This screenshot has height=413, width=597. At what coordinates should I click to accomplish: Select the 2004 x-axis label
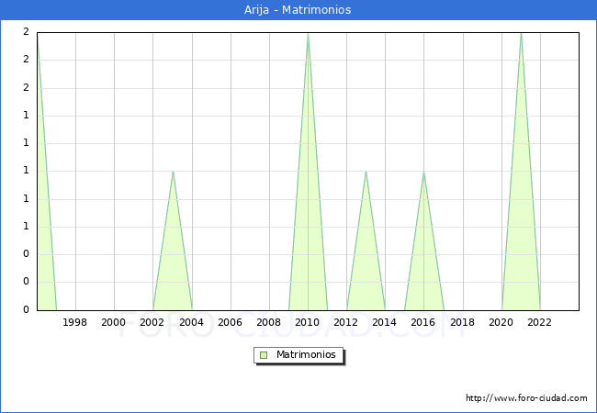click(x=191, y=322)
